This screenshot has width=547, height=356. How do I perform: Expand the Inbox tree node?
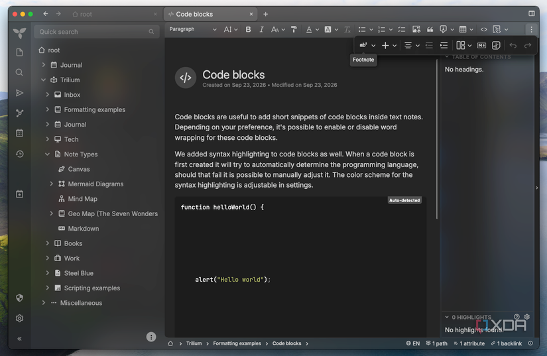pyautogui.click(x=48, y=95)
